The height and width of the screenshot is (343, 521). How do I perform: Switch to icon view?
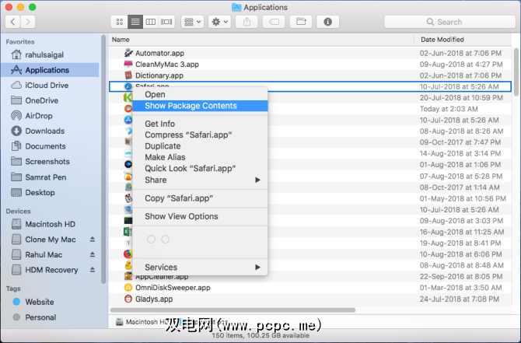click(x=119, y=22)
